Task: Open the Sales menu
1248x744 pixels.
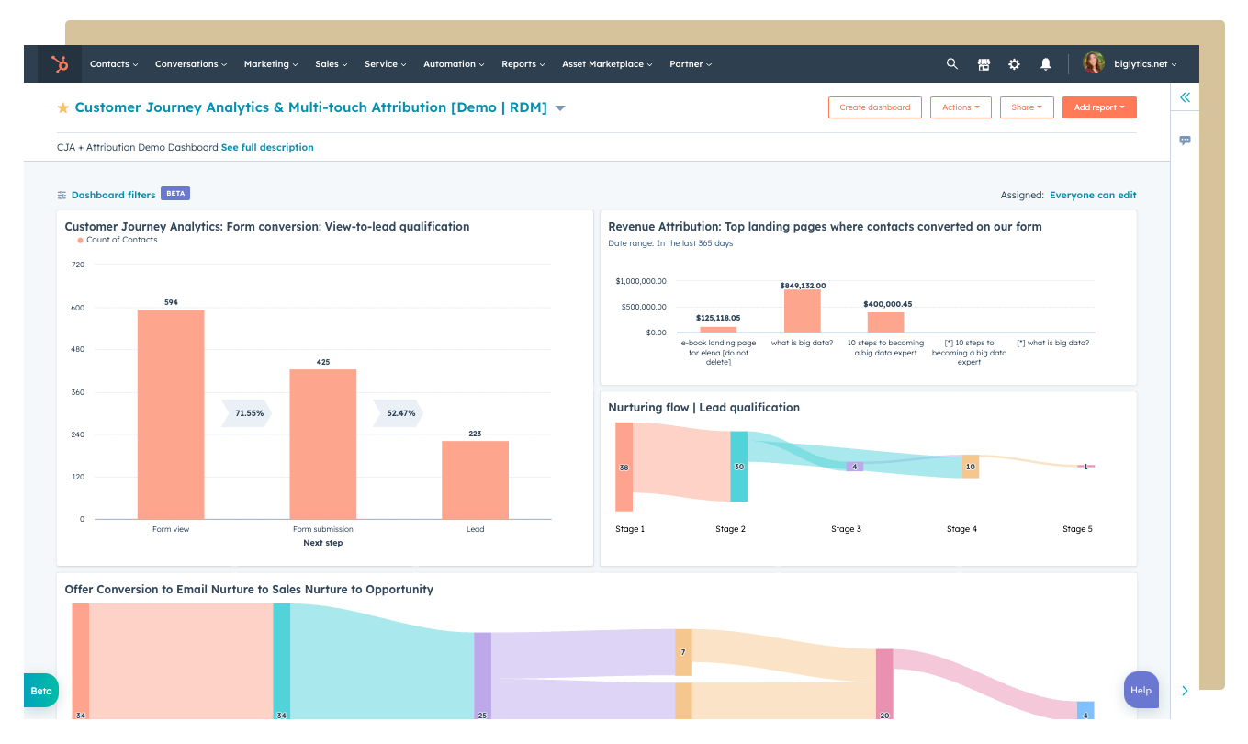Action: 332,64
